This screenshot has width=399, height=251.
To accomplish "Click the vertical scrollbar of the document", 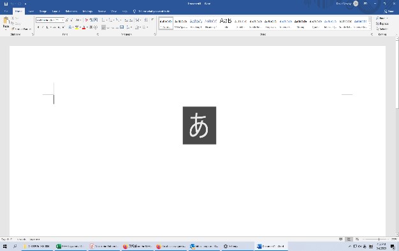I will [x=397, y=136].
